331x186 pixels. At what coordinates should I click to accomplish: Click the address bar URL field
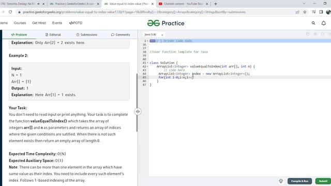tap(134, 12)
